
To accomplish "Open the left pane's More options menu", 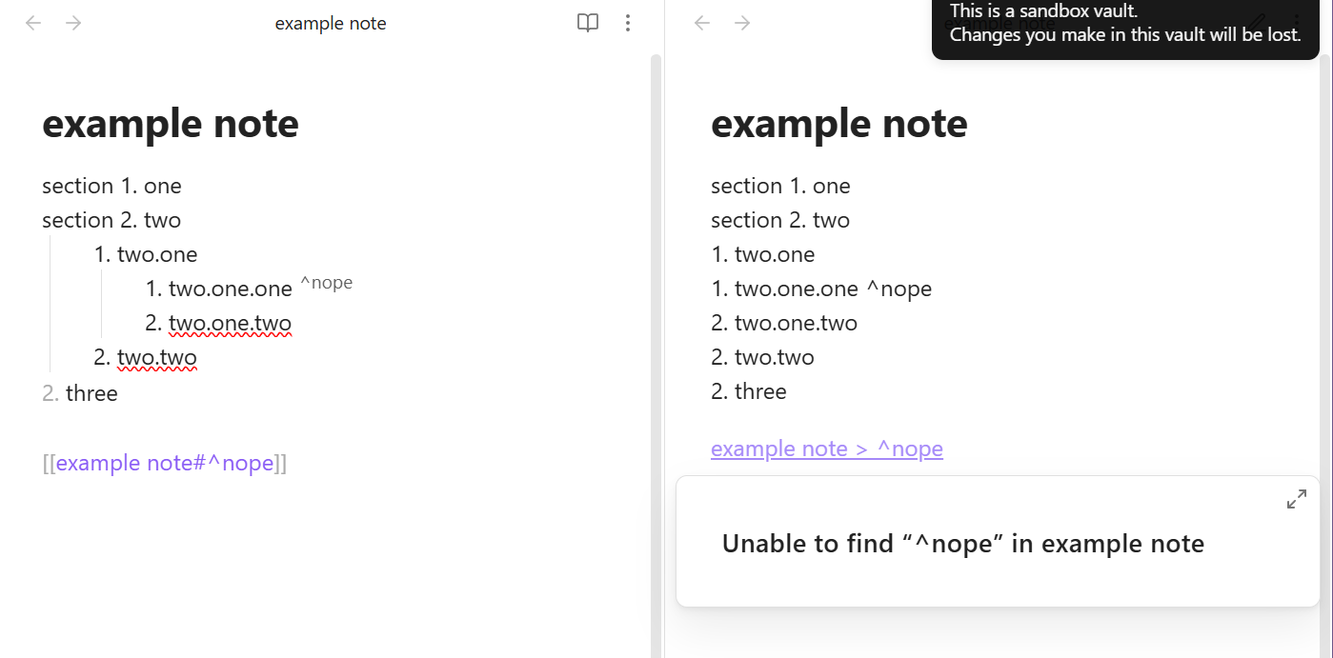I will click(627, 23).
